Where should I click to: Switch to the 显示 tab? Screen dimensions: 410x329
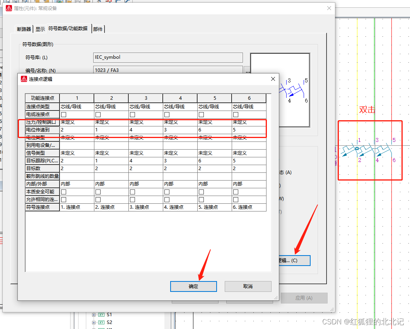point(40,29)
